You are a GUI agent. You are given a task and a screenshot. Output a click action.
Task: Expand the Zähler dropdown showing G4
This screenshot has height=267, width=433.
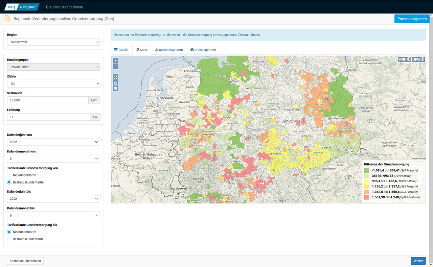coord(53,83)
